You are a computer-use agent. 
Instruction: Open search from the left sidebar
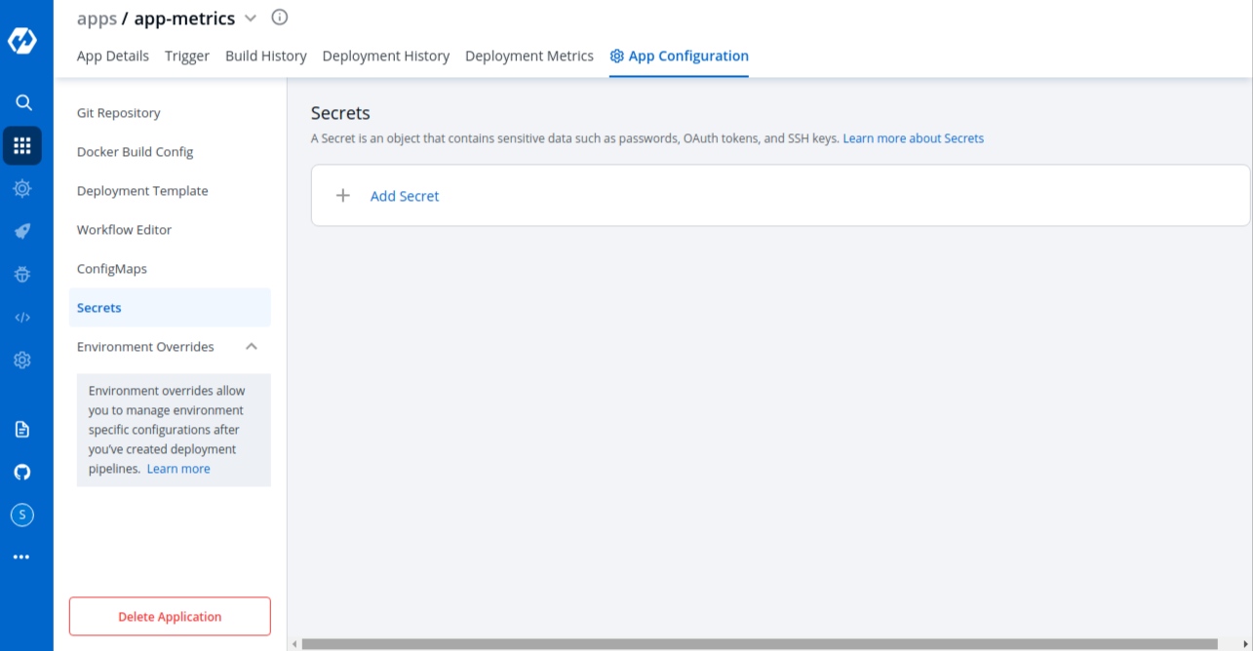coord(23,102)
